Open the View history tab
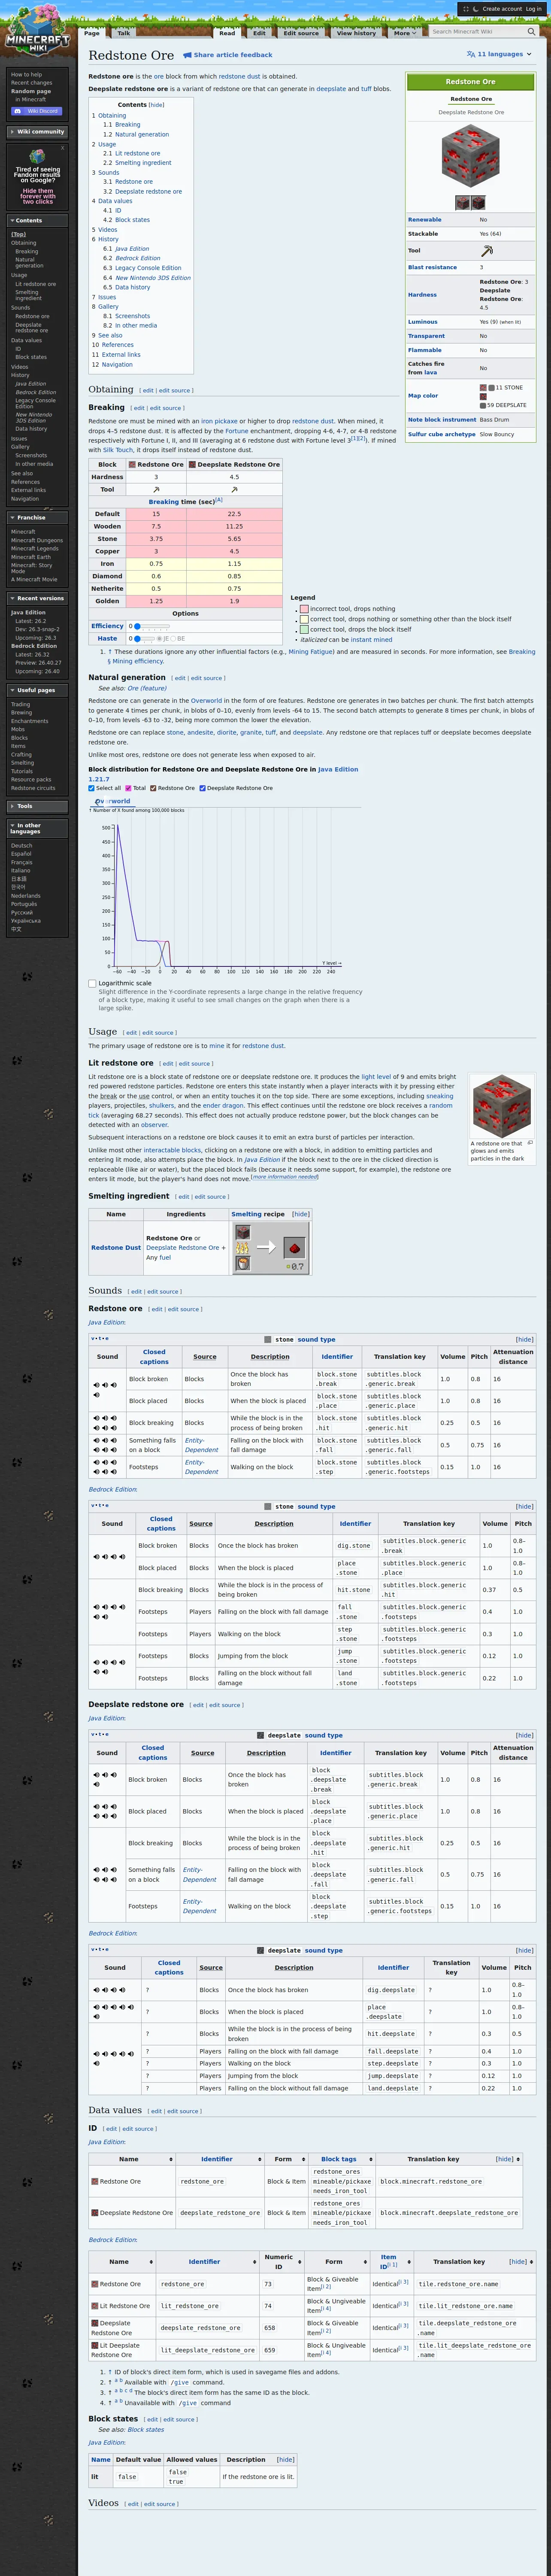551x2576 pixels. point(356,33)
